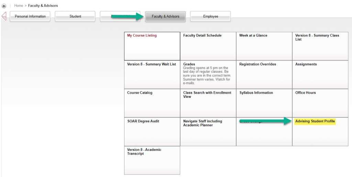Image resolution: width=352 pixels, height=177 pixels.
Task: Open the Assignments tile
Action: 306,64
